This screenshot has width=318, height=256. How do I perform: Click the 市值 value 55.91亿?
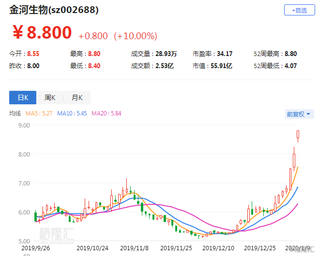tap(221, 66)
